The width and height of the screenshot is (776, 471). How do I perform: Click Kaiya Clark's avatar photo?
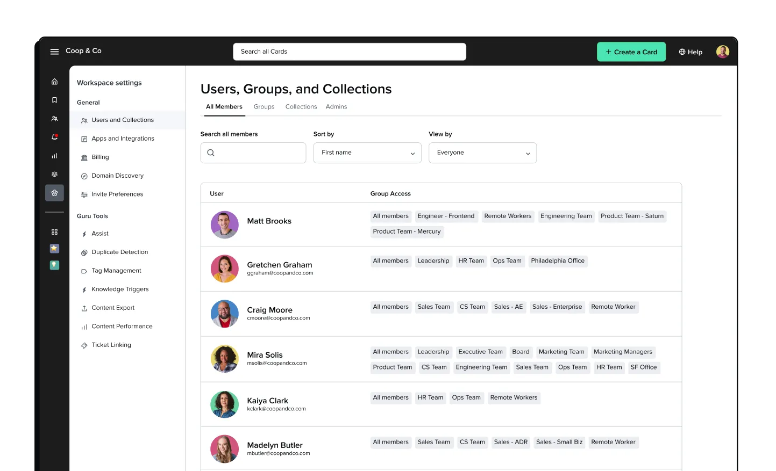[x=224, y=404]
